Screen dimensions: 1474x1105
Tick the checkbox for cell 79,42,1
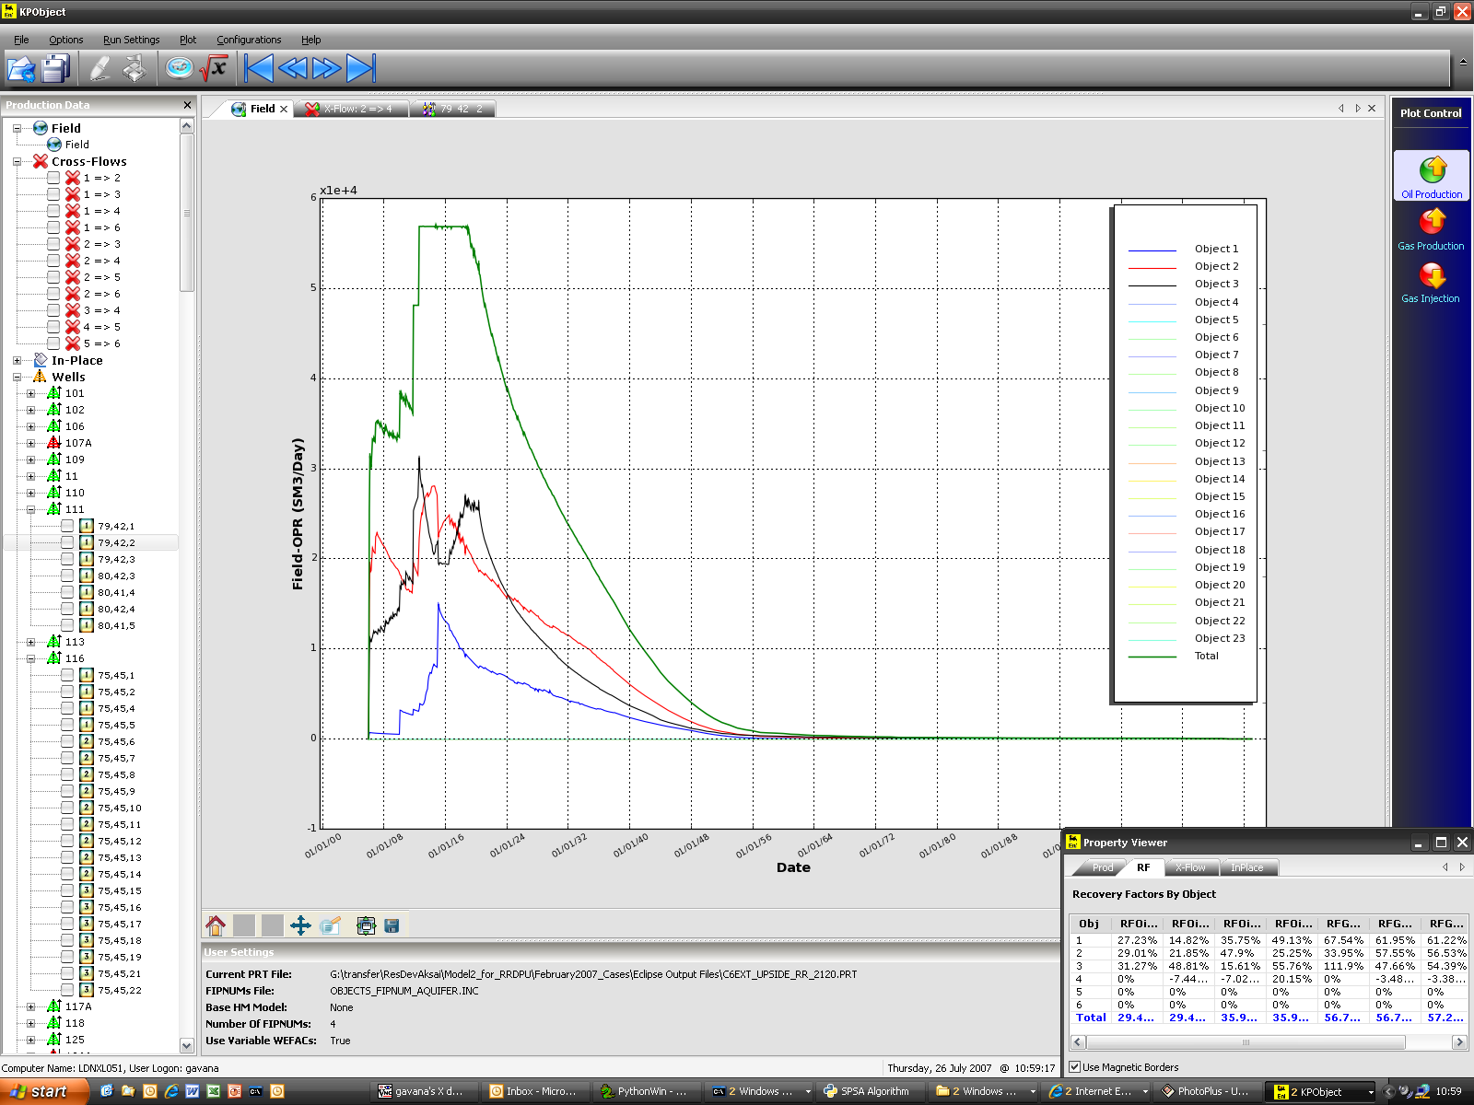pos(67,526)
